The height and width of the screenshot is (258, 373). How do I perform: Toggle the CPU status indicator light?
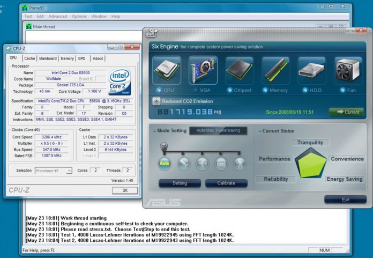(x=159, y=90)
